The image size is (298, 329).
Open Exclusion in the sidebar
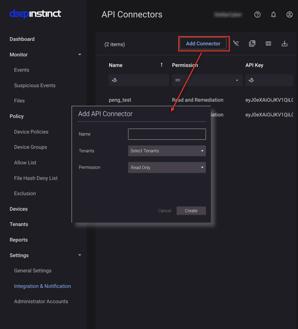25,194
